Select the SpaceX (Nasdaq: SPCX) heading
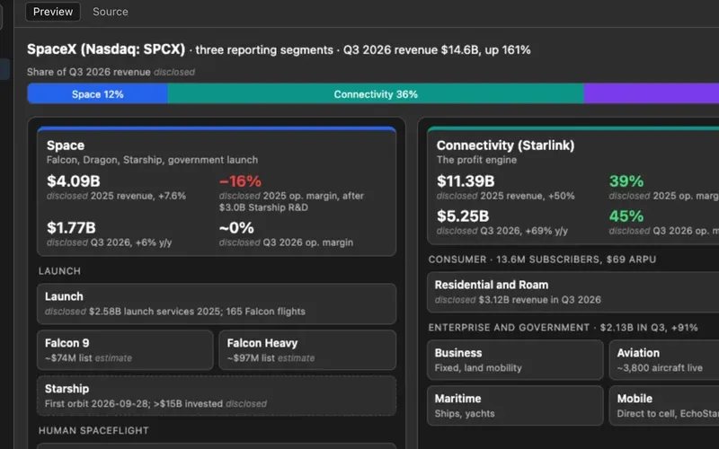The width and height of the screenshot is (719, 449). click(x=106, y=49)
